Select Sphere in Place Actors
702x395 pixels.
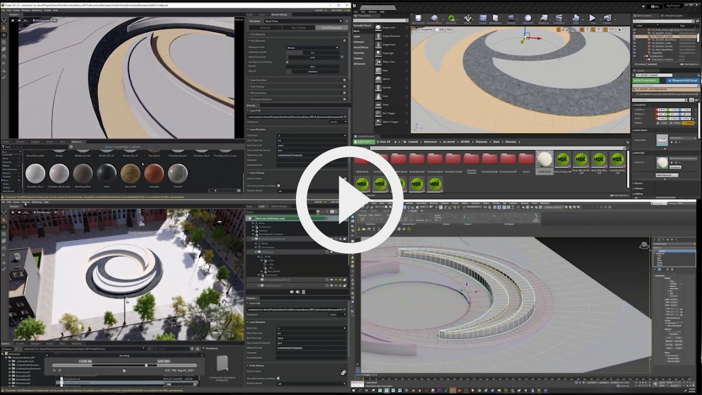pyautogui.click(x=391, y=79)
